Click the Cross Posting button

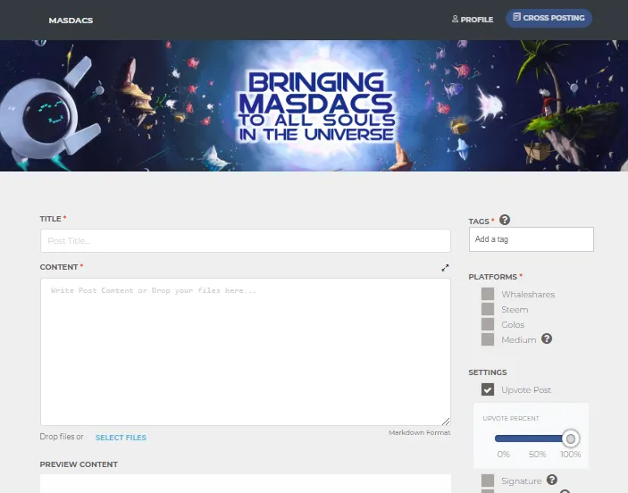click(548, 18)
